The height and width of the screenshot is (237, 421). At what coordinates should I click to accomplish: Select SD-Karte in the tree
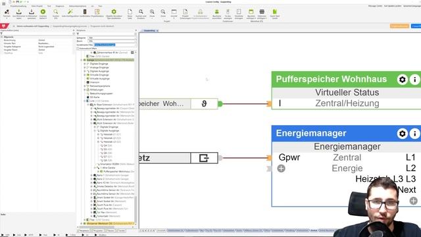(x=95, y=97)
